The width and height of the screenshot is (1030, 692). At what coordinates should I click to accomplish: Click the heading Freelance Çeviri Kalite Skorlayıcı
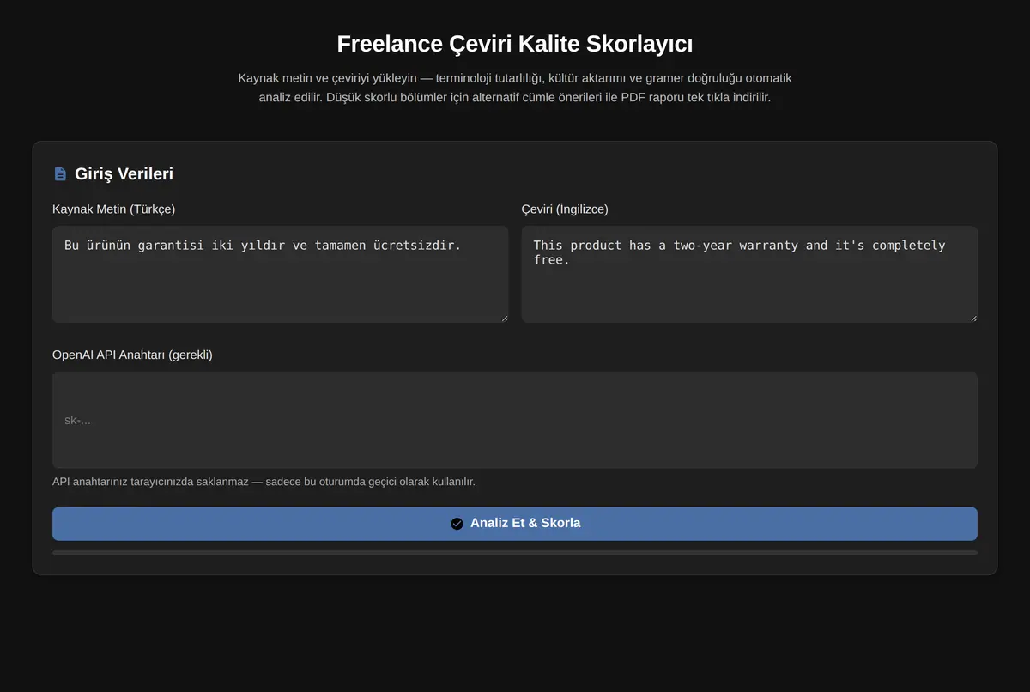(x=515, y=44)
